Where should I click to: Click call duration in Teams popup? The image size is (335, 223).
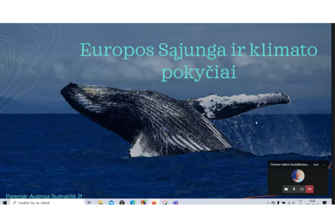tap(316, 165)
